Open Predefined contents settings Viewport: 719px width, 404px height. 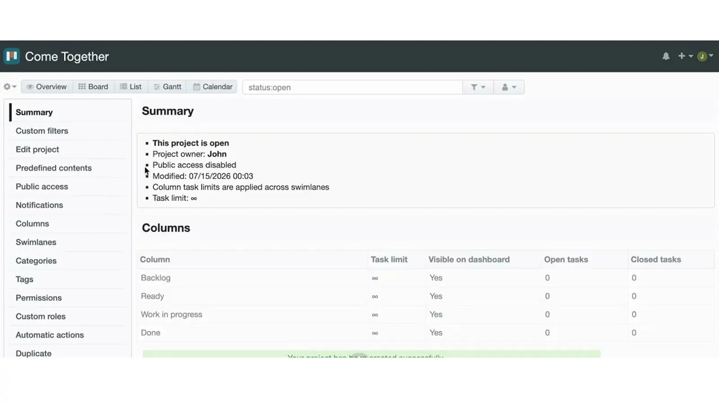click(53, 168)
